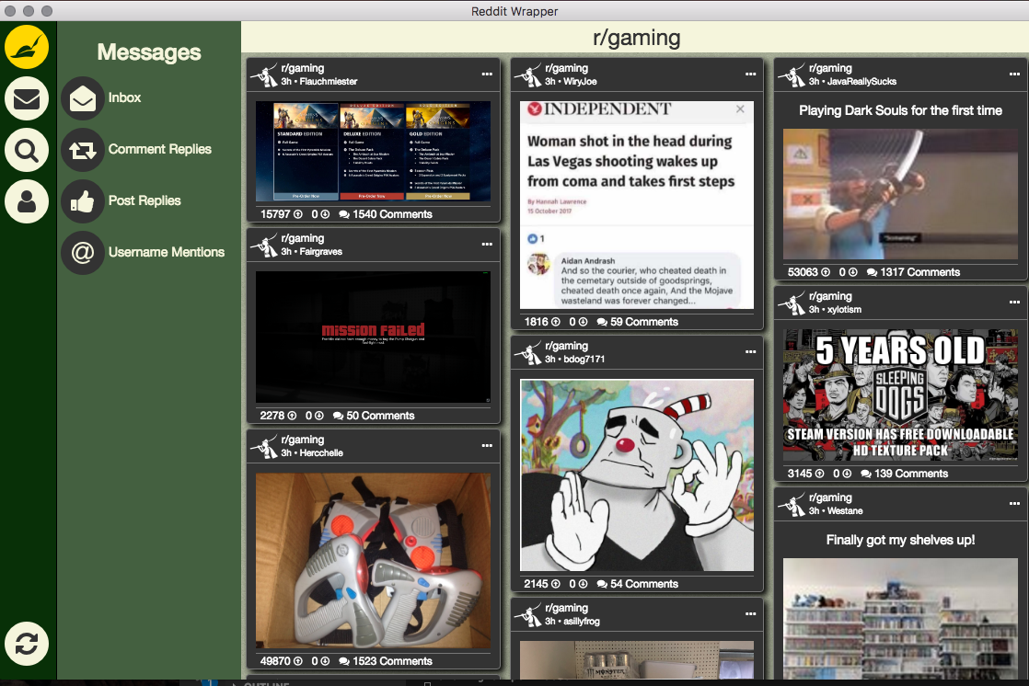Upvote the Cuphead meme post
Screen dimensions: 1029x686
point(556,584)
